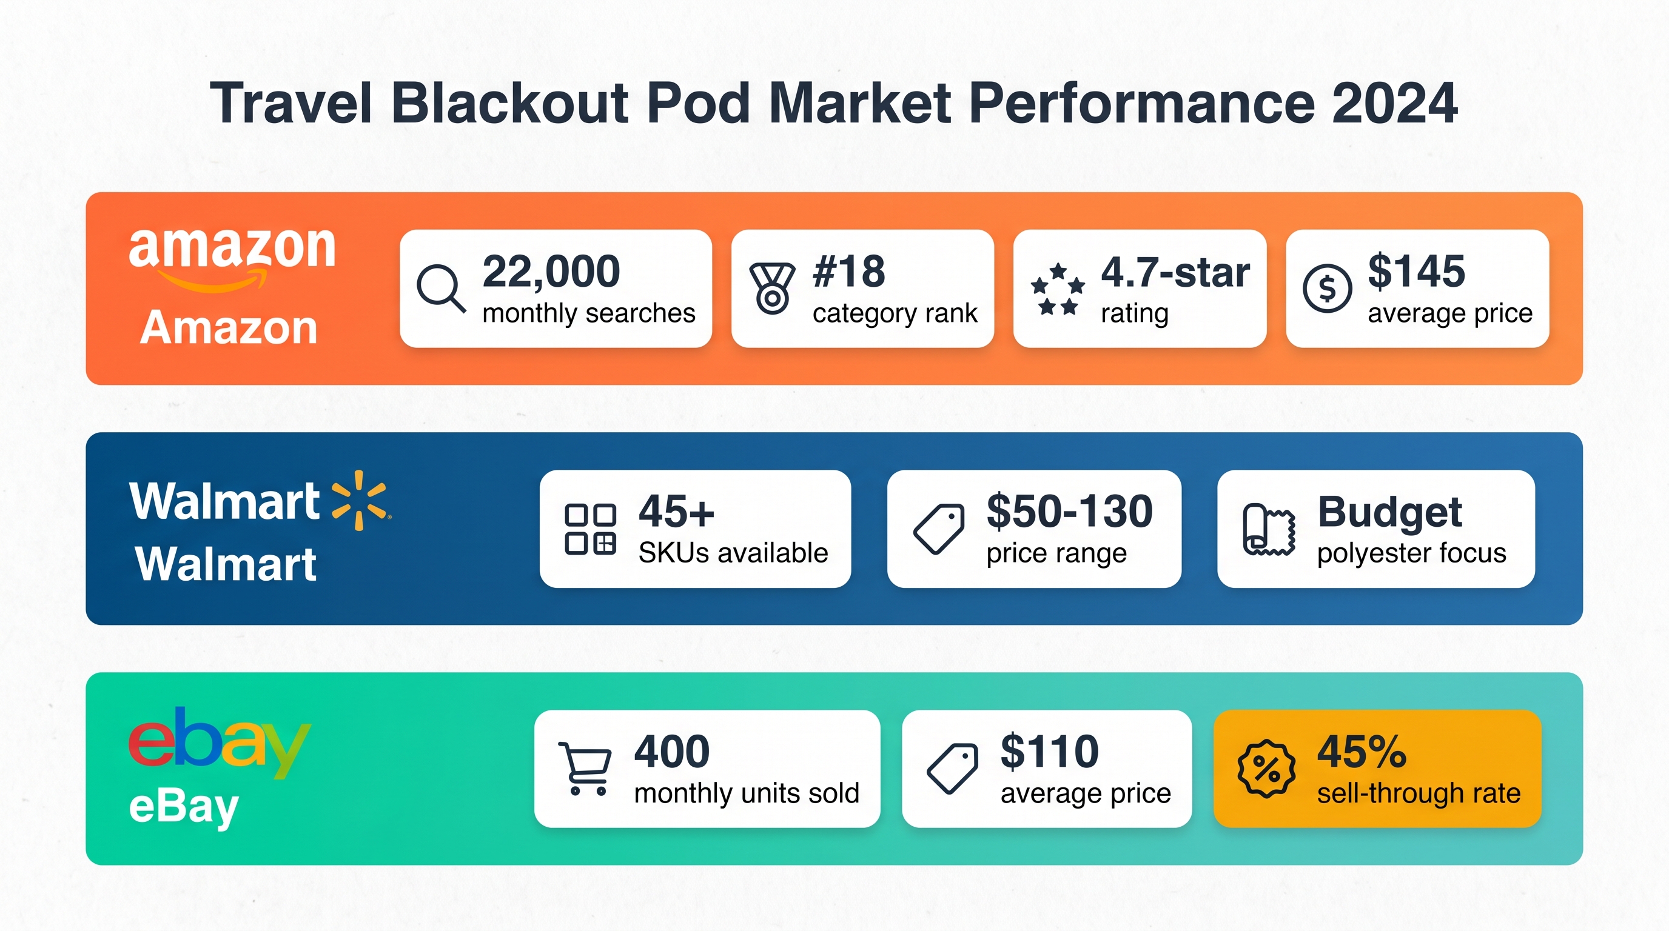
Task: Open the 45+ SKUs available card
Action: pos(694,529)
